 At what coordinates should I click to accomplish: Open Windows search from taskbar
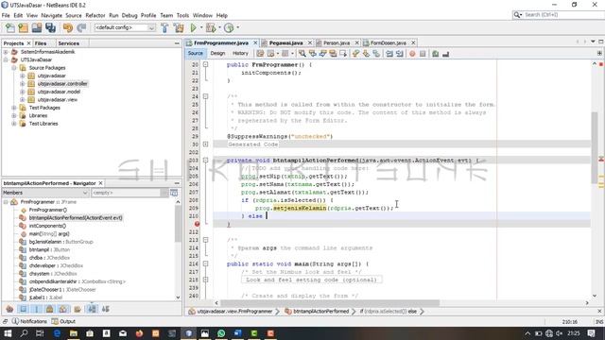pyautogui.click(x=24, y=333)
